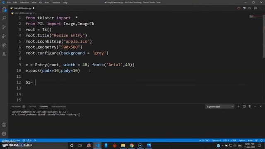Open the Run and Debug view
The height and width of the screenshot is (149, 265).
4,36
